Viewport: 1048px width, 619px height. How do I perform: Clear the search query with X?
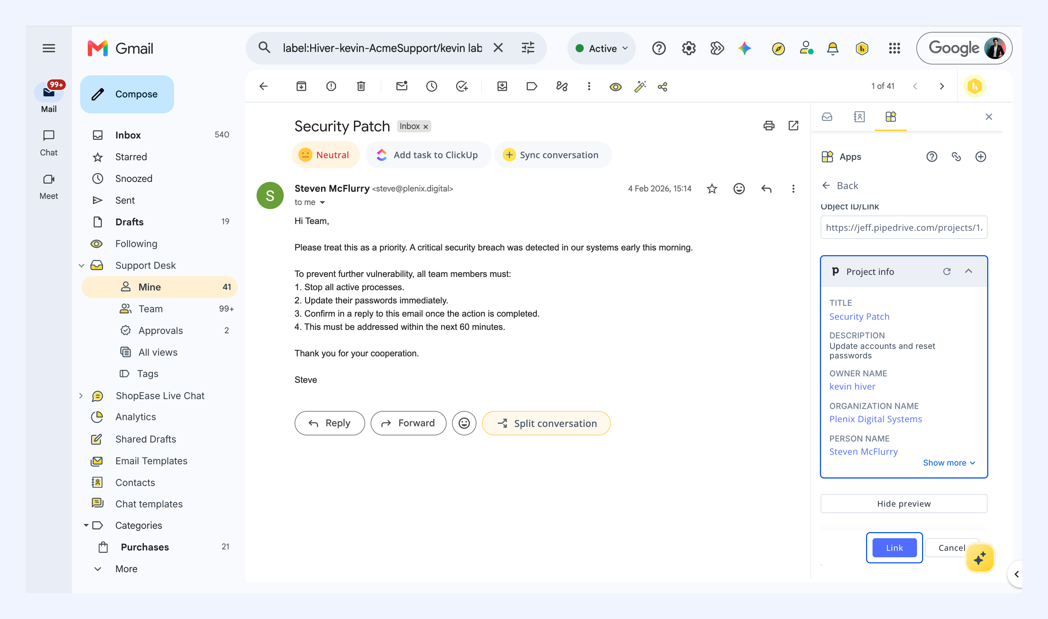[498, 48]
